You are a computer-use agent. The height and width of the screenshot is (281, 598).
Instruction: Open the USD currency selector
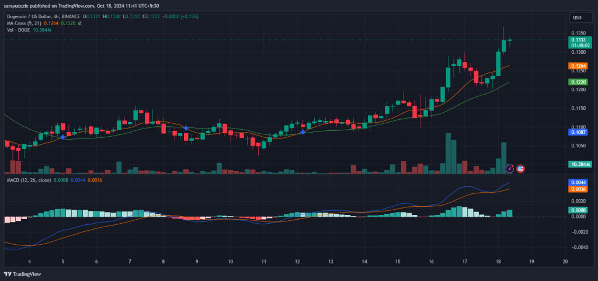tap(578, 18)
